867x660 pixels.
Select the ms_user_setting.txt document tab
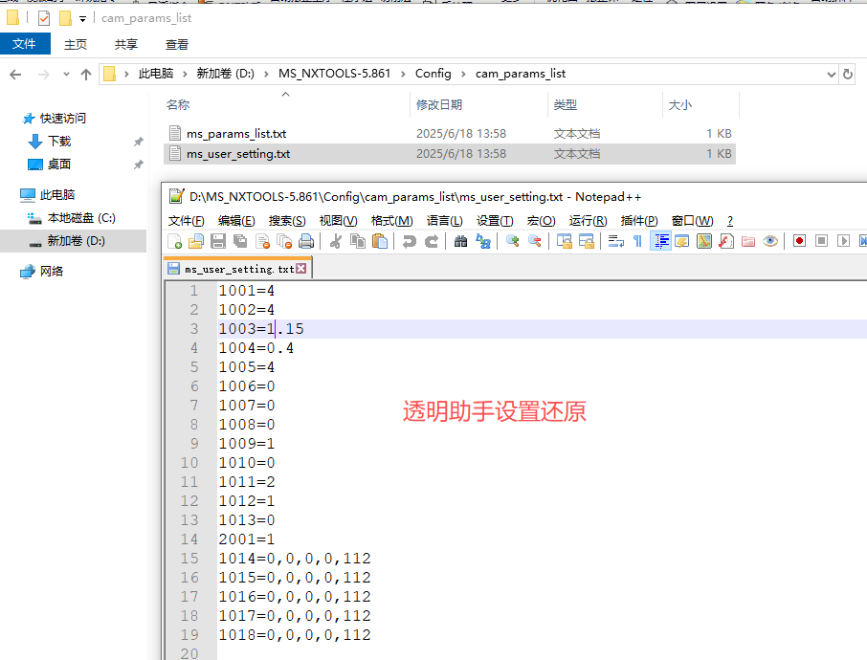[x=237, y=269]
